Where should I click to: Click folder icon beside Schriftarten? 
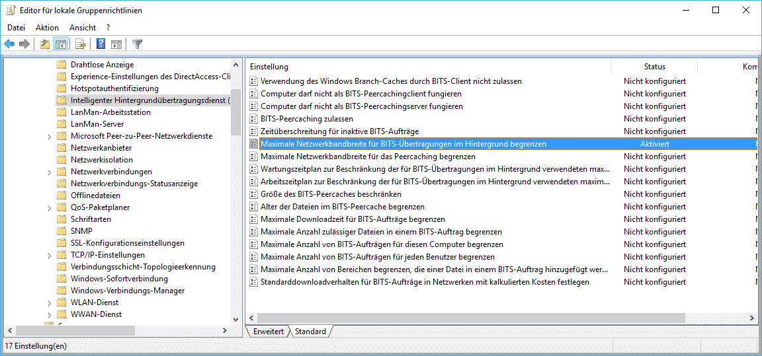tap(62, 219)
